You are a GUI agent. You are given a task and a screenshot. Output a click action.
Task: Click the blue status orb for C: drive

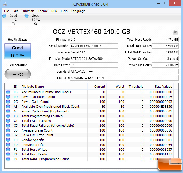27,16
